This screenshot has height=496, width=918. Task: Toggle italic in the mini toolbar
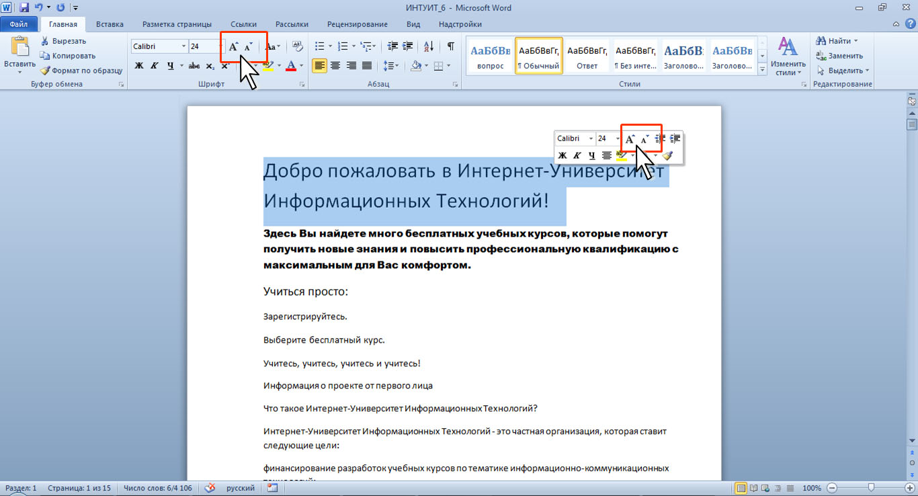coord(577,155)
